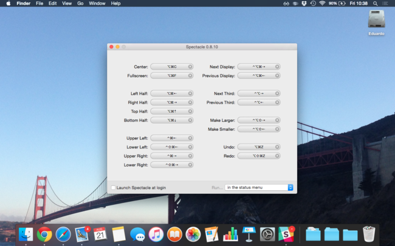Open Mail from the Dock
The height and width of the screenshot is (246, 395).
(82, 234)
